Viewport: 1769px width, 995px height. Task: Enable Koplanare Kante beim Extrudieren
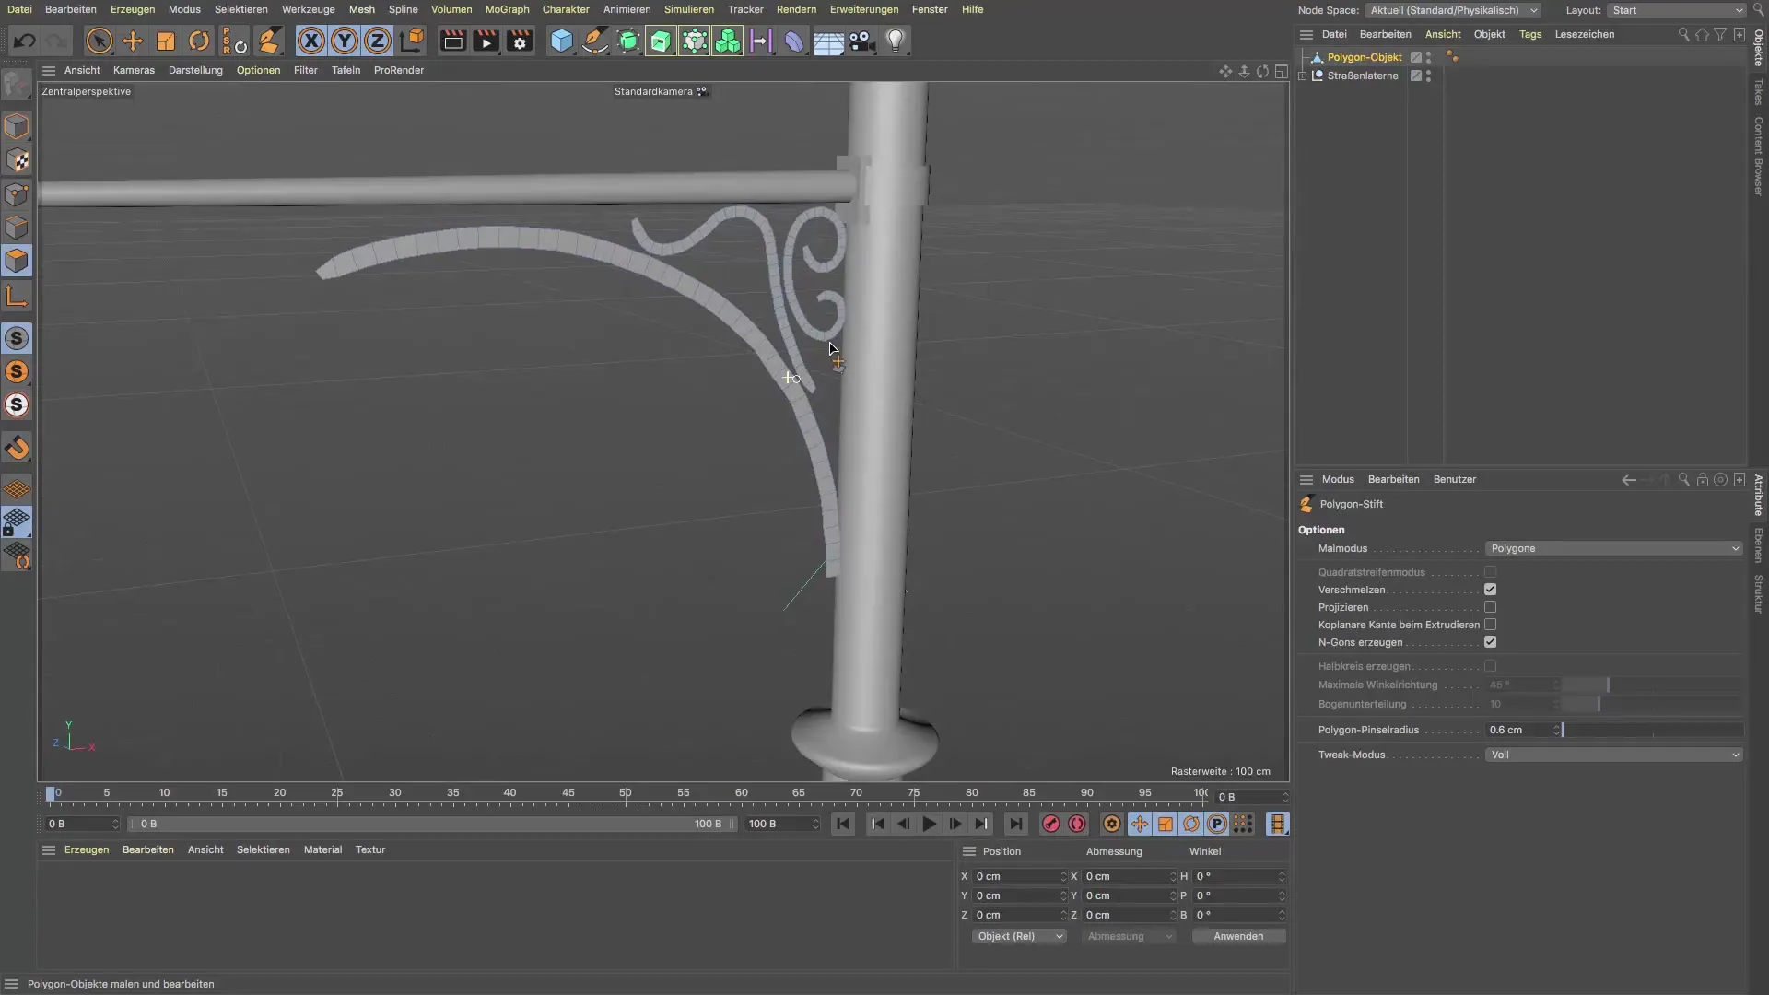[x=1490, y=625]
